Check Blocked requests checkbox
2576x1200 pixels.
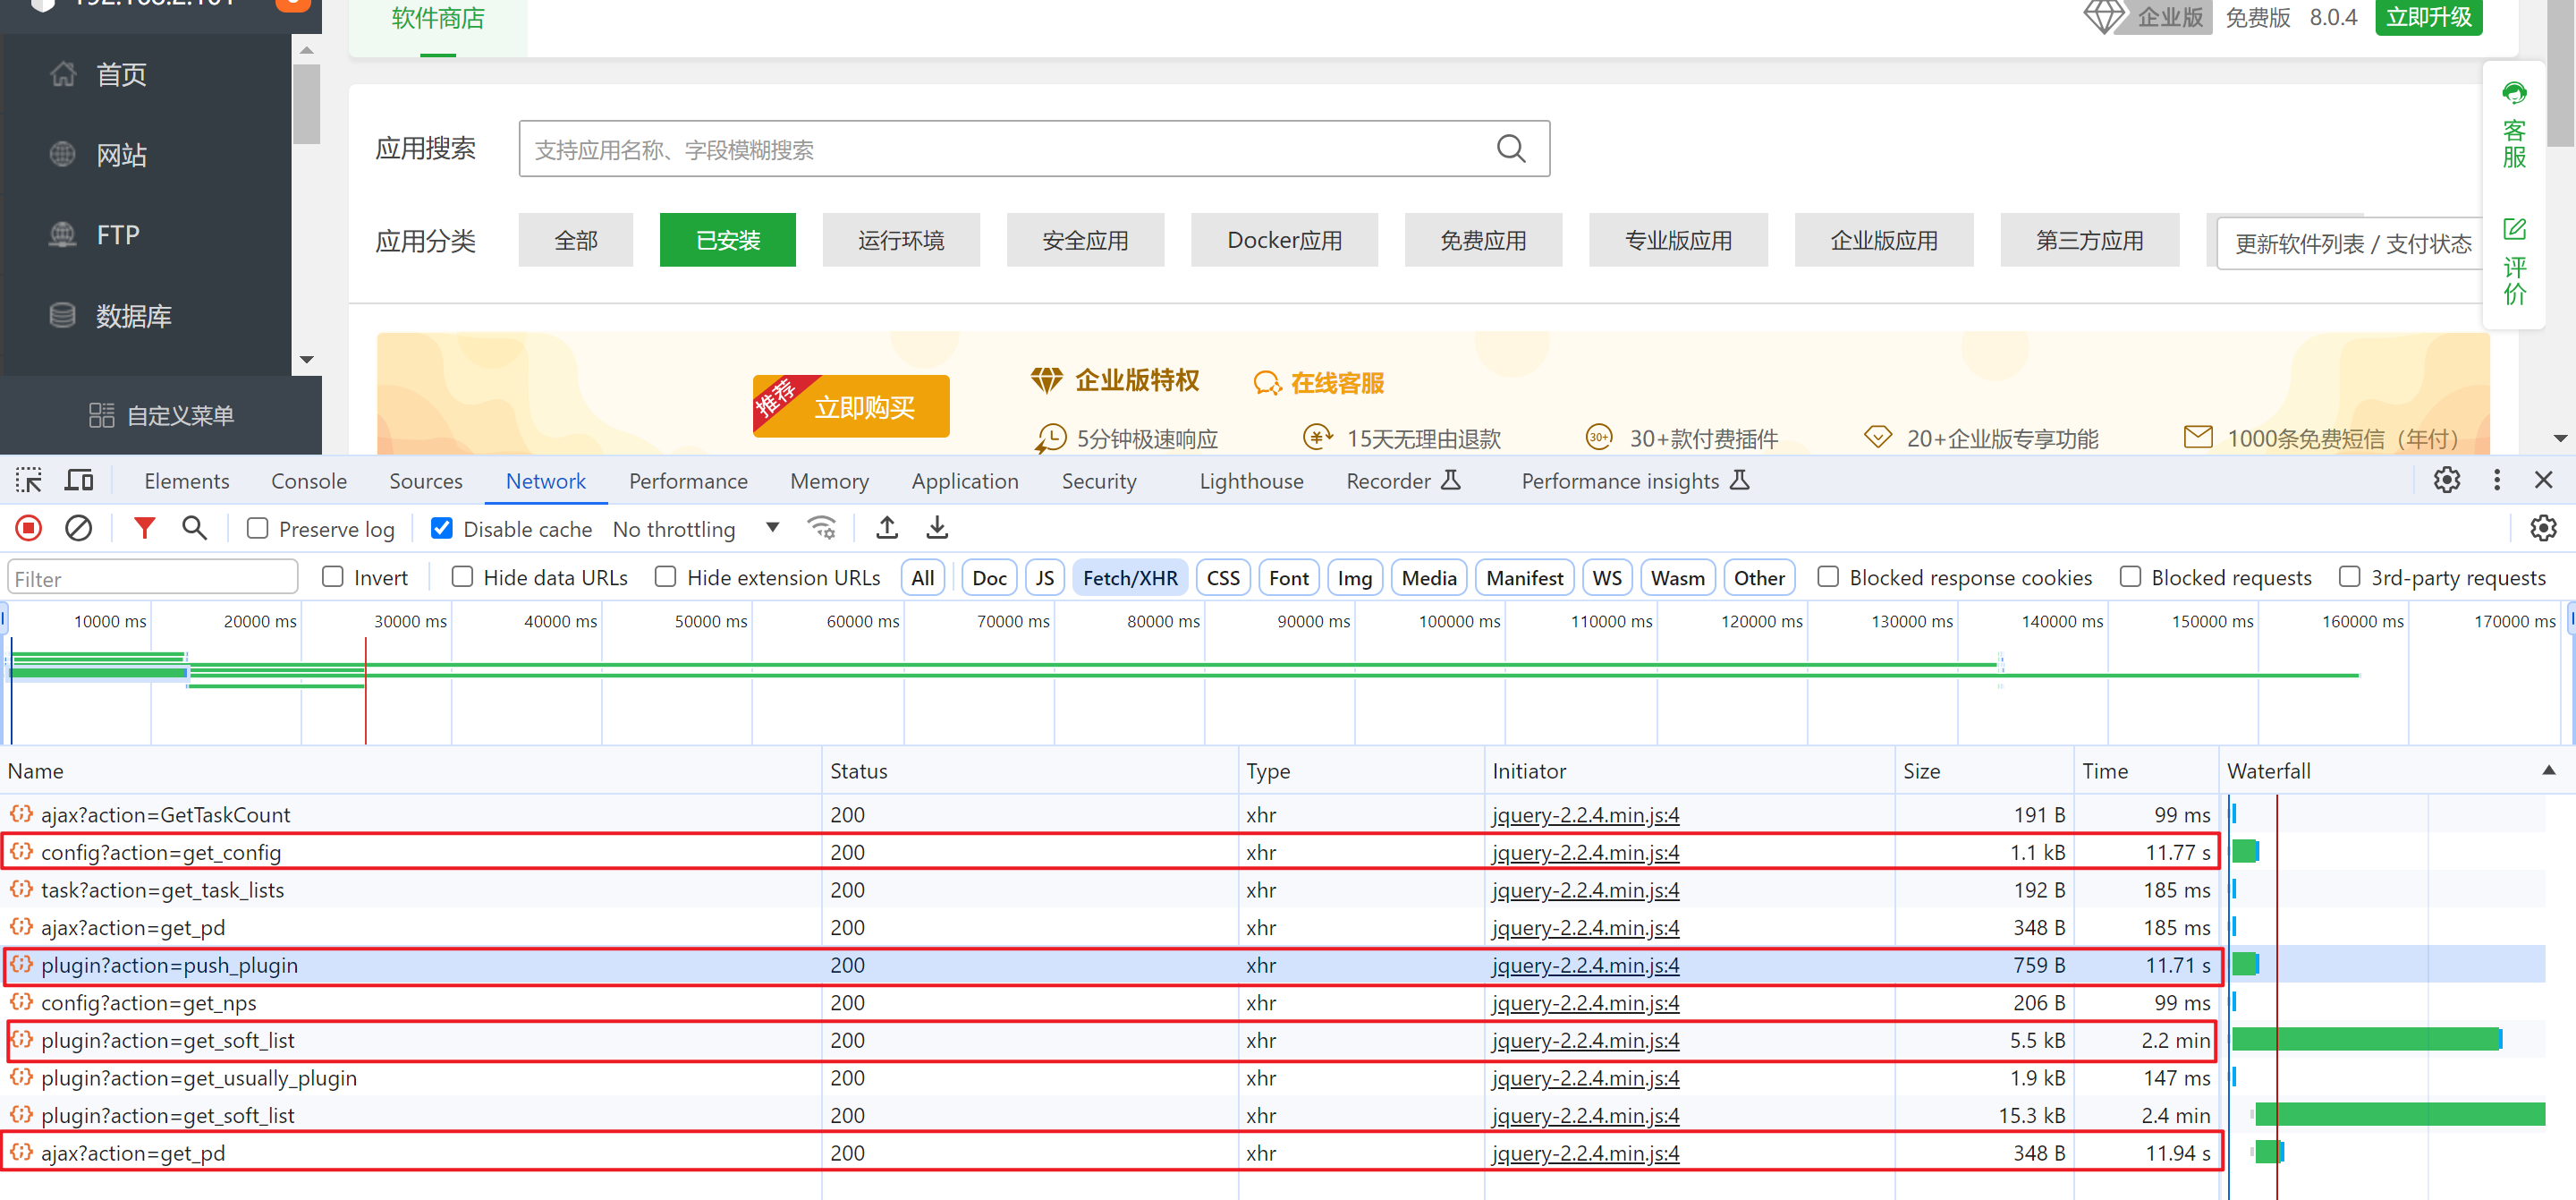click(x=2130, y=576)
